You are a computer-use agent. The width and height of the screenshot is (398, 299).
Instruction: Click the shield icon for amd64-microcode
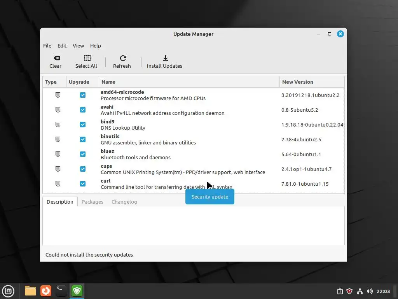58,95
